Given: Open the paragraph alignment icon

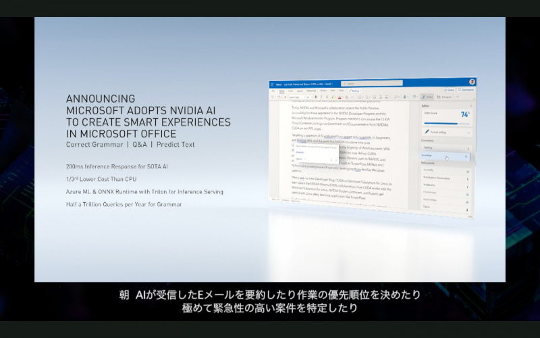Looking at the screenshot, I should point(387,97).
